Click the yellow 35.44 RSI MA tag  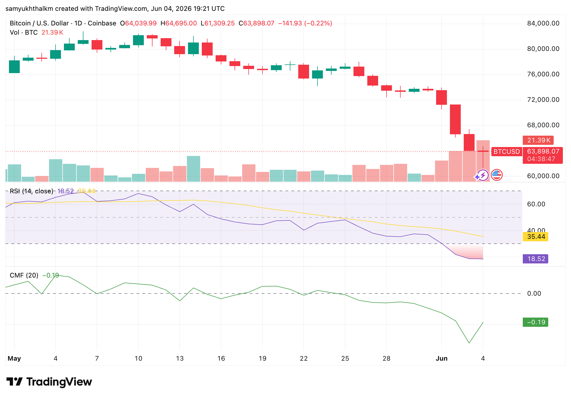(536, 237)
